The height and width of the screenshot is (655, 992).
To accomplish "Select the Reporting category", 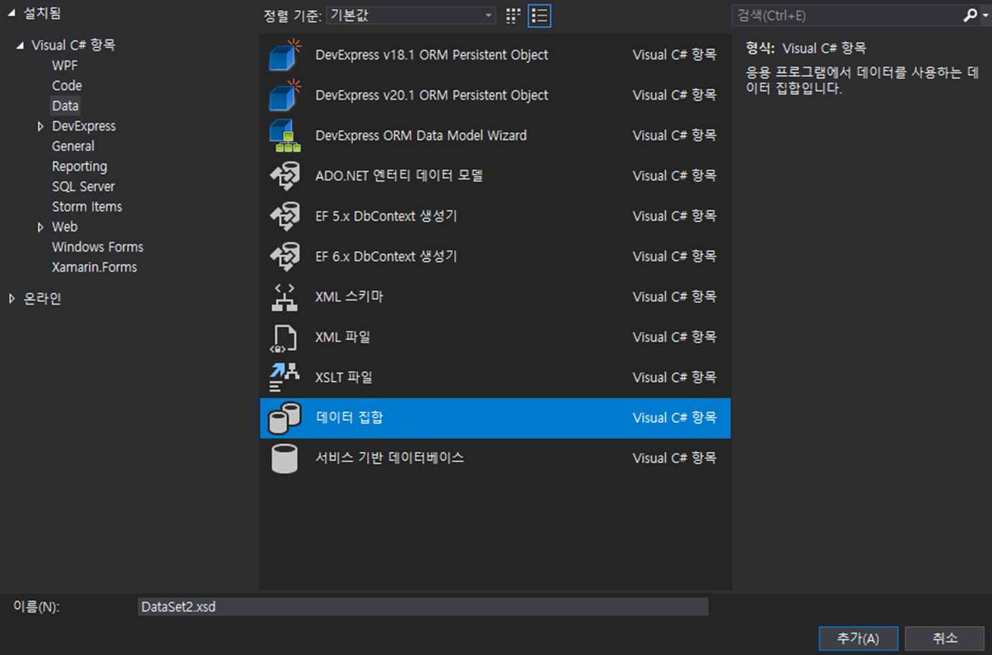I will coord(79,166).
